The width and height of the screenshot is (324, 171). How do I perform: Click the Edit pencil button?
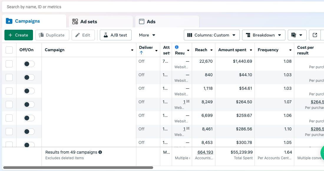coord(83,35)
